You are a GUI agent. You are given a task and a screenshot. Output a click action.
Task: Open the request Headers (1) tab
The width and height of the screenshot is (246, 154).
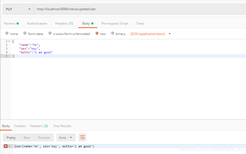[64, 23]
